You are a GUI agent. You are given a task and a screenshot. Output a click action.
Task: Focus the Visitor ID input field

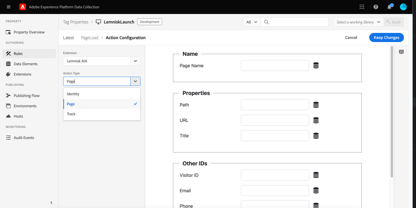coord(275,175)
